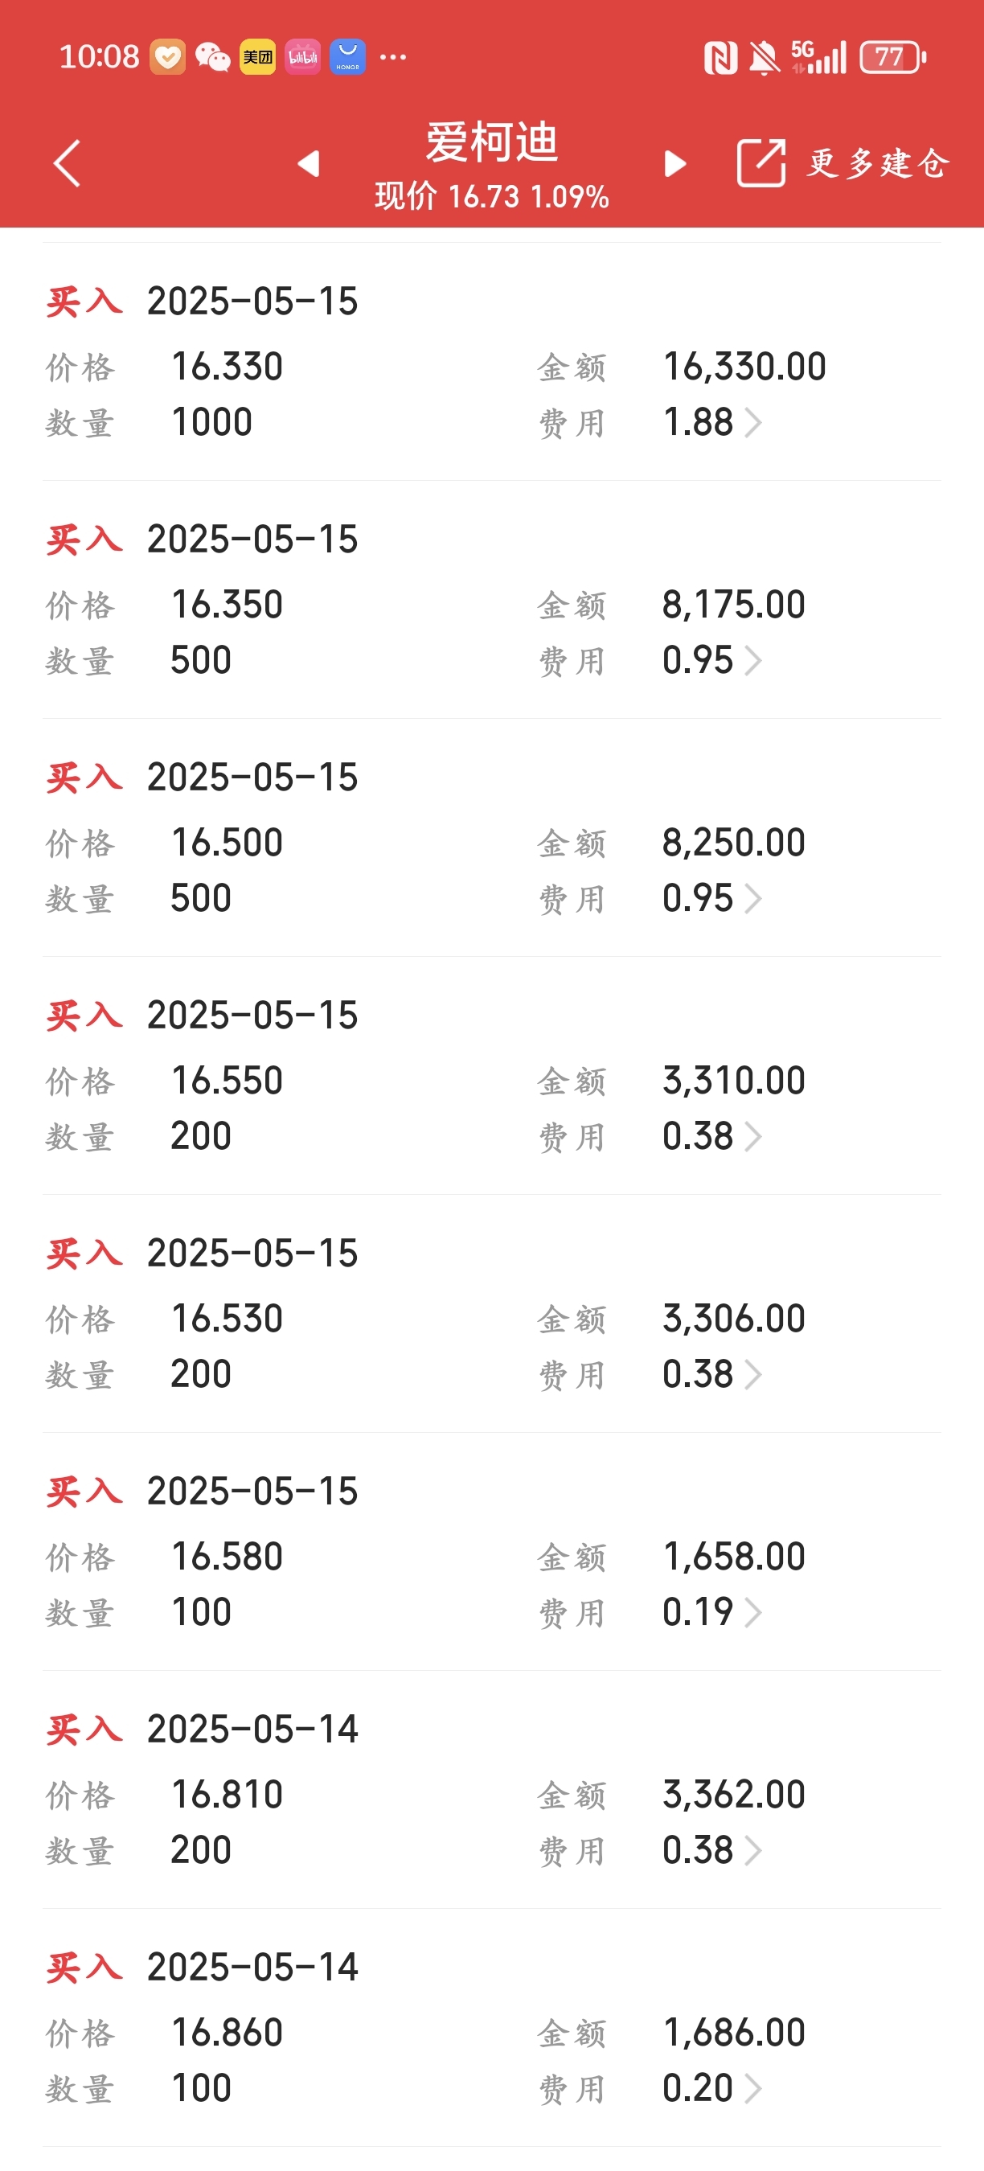Tap the bilibili notification icon
Viewport: 984px width, 2171px height.
(x=302, y=57)
